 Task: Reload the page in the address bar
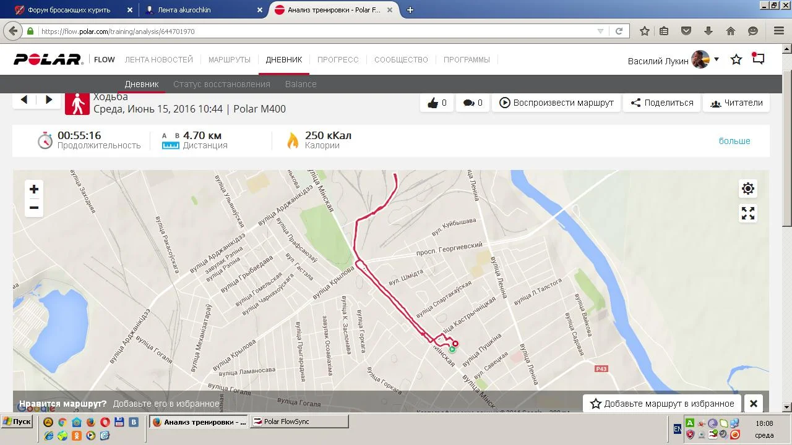[x=619, y=31]
